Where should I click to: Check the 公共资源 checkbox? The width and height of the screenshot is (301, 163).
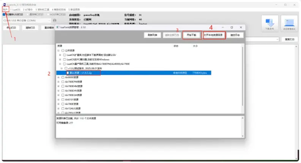63,51
